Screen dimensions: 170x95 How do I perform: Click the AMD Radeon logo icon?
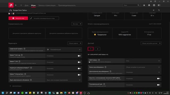[11, 5]
